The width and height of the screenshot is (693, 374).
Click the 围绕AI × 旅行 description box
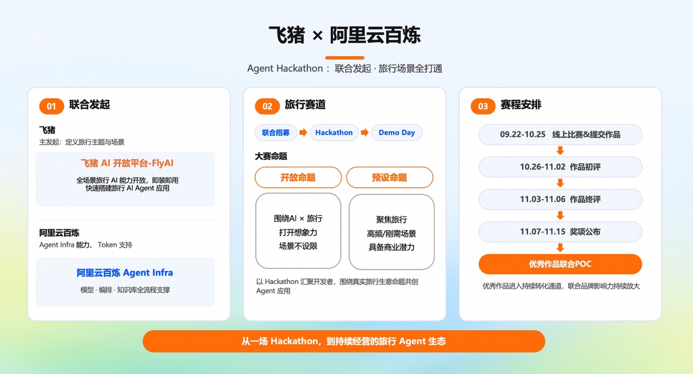point(298,231)
